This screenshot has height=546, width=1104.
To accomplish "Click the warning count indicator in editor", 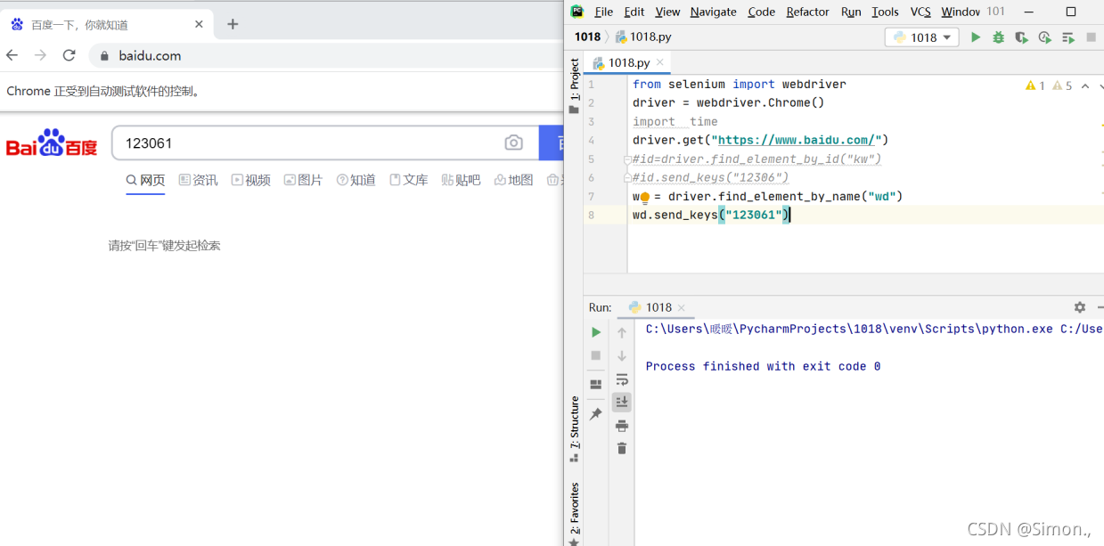I will click(x=1035, y=86).
